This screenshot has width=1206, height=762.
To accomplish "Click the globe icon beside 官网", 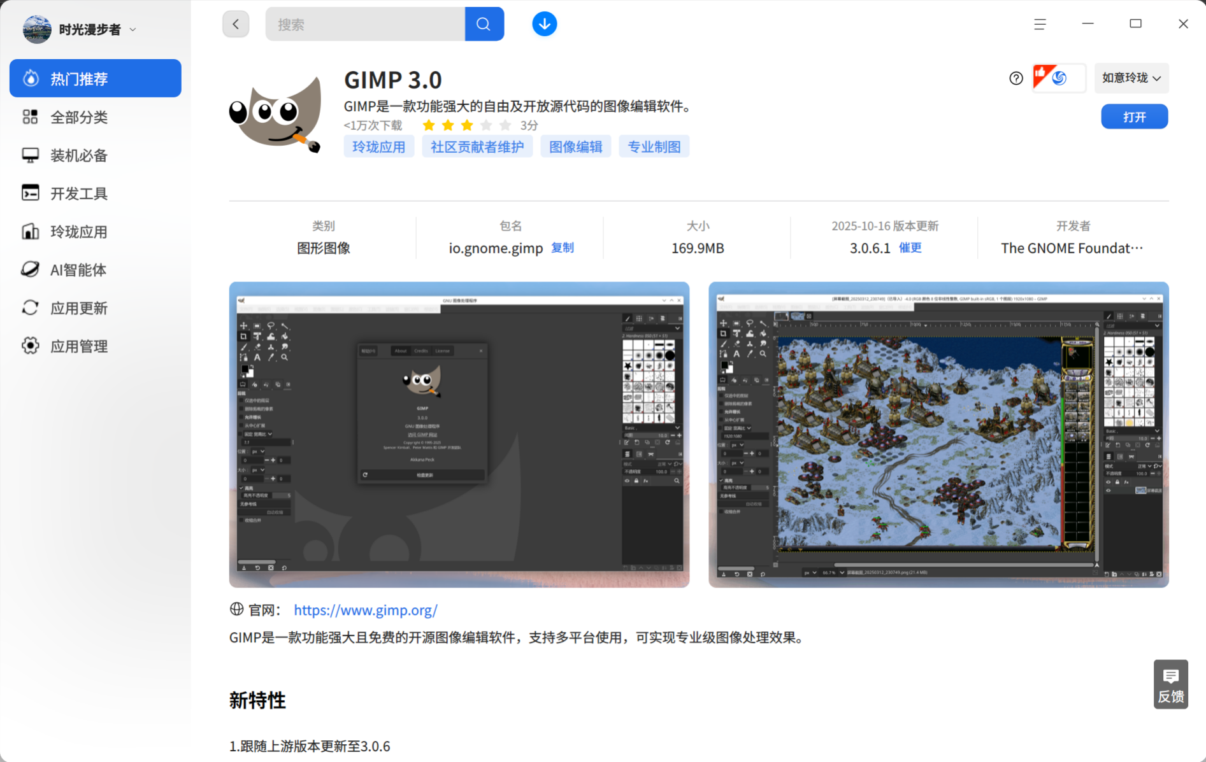I will coord(237,609).
